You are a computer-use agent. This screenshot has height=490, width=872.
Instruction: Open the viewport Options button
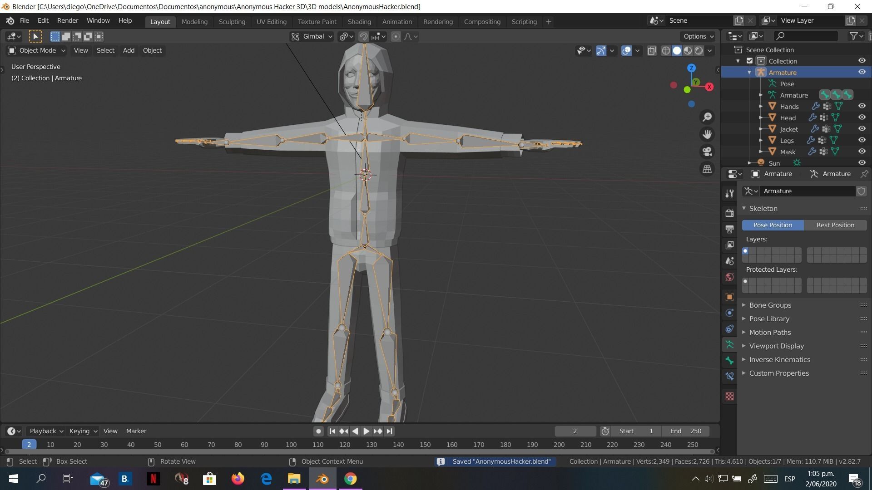698,36
